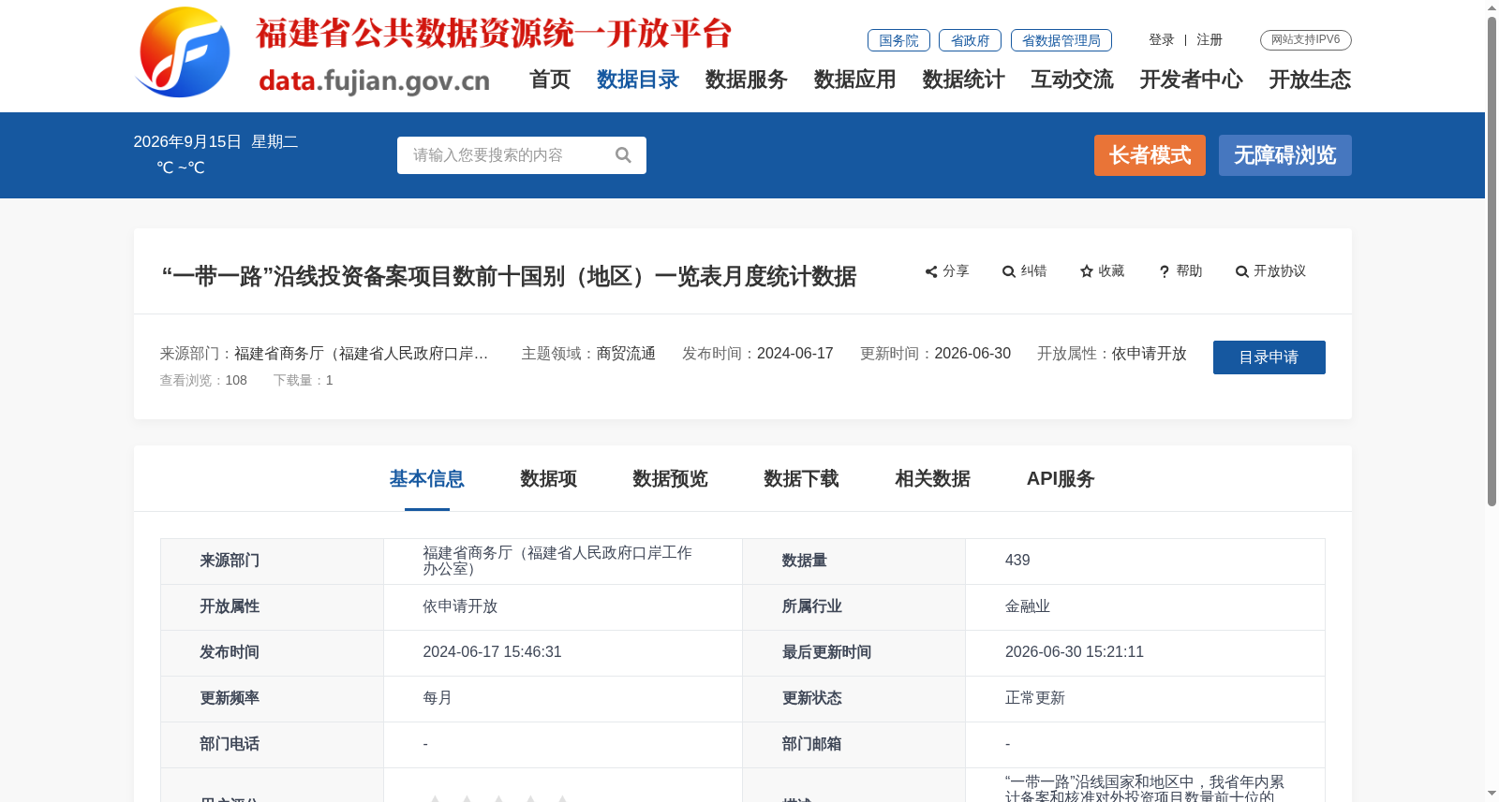The height and width of the screenshot is (802, 1499).
Task: Click the 纠错 error report icon
Action: click(1009, 271)
